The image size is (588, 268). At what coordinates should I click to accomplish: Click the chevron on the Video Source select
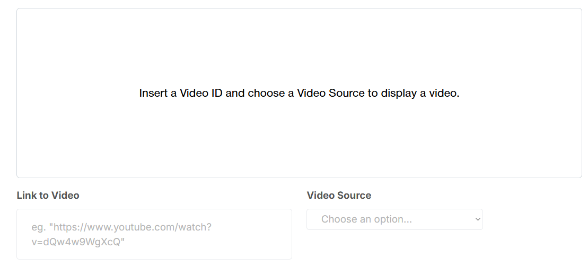[x=478, y=219]
